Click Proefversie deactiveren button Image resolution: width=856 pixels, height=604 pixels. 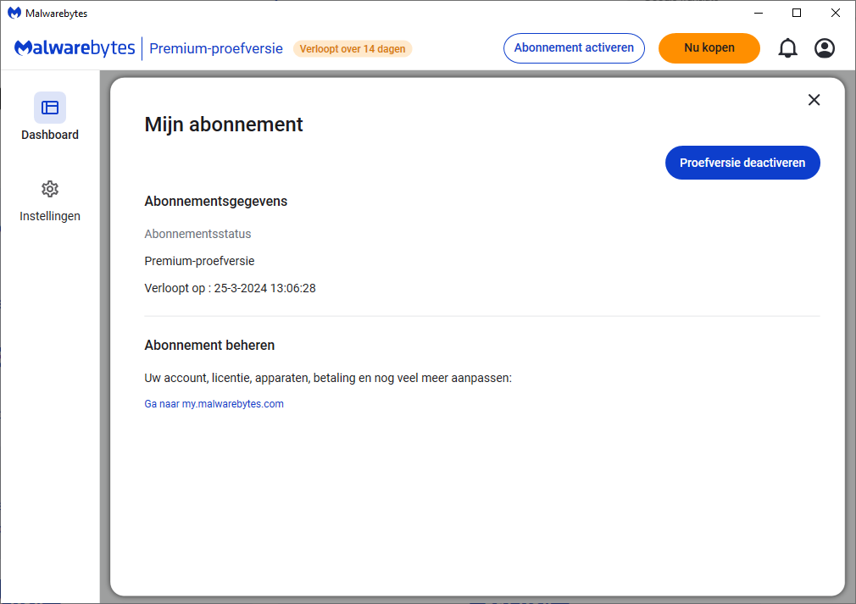pyautogui.click(x=742, y=163)
